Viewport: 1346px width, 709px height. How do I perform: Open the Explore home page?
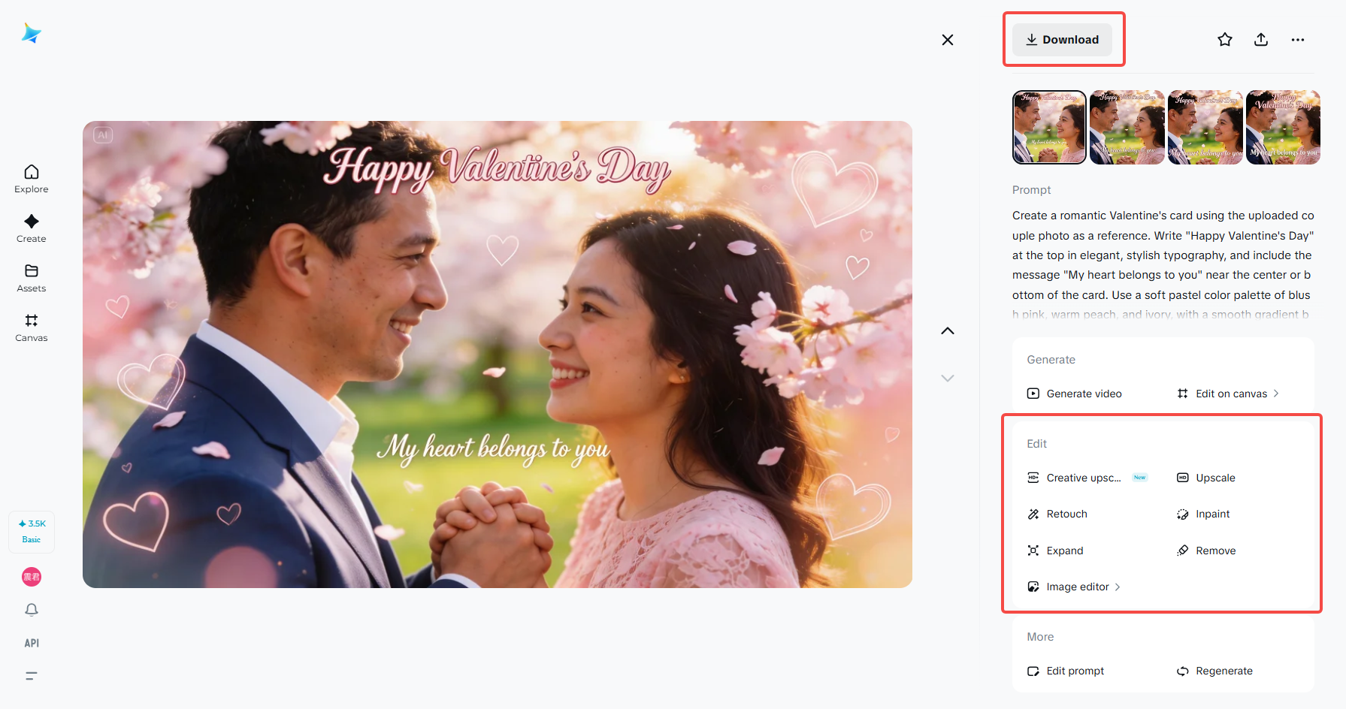point(32,180)
